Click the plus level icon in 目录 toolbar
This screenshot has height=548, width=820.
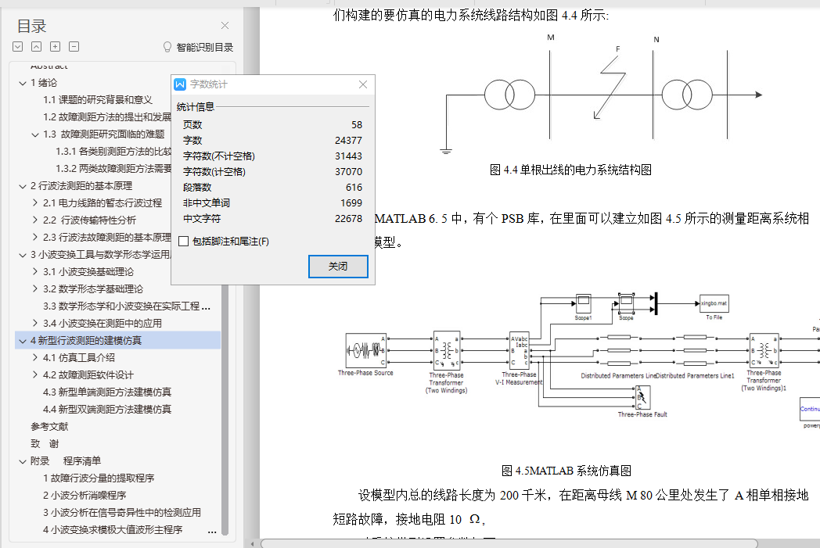[55, 46]
